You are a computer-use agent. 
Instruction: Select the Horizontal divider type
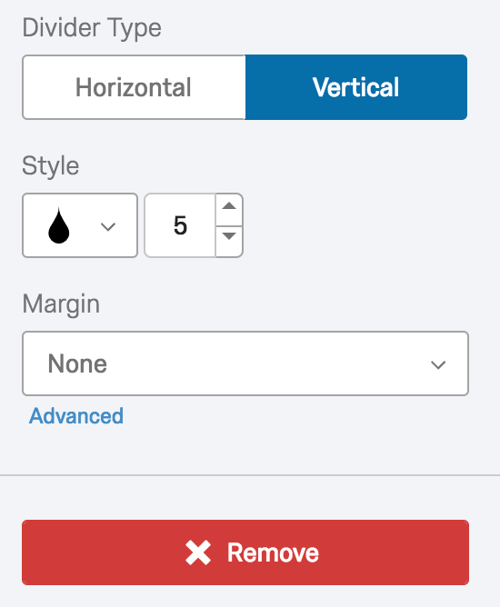click(134, 87)
